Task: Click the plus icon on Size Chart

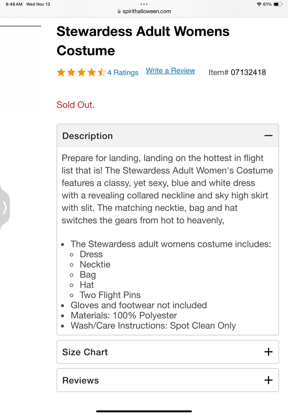Action: tap(269, 352)
